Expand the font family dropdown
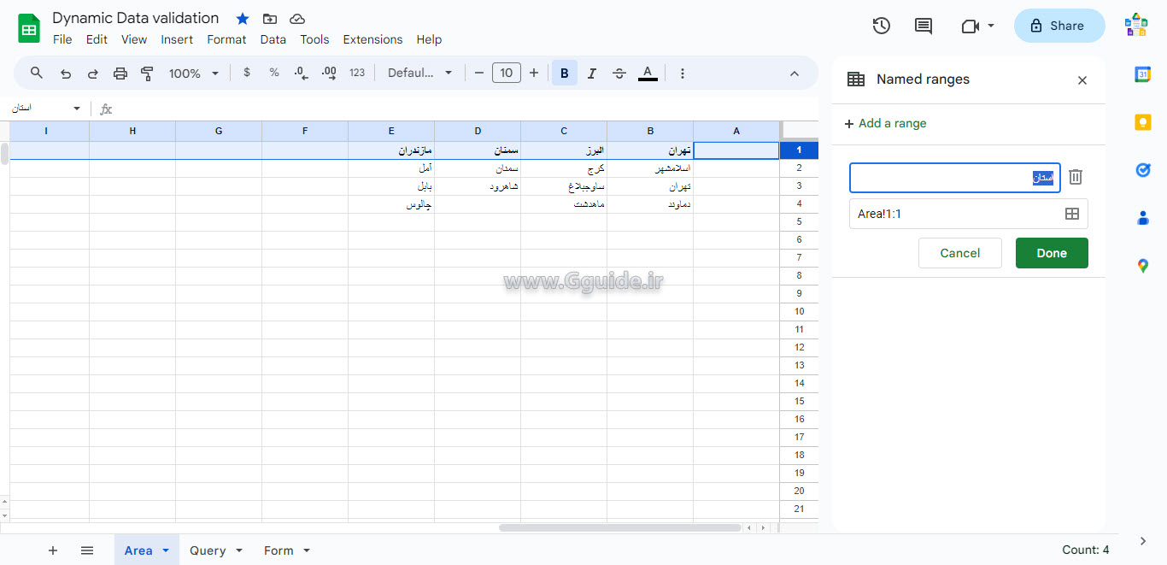This screenshot has height=565, width=1167. pyautogui.click(x=419, y=74)
